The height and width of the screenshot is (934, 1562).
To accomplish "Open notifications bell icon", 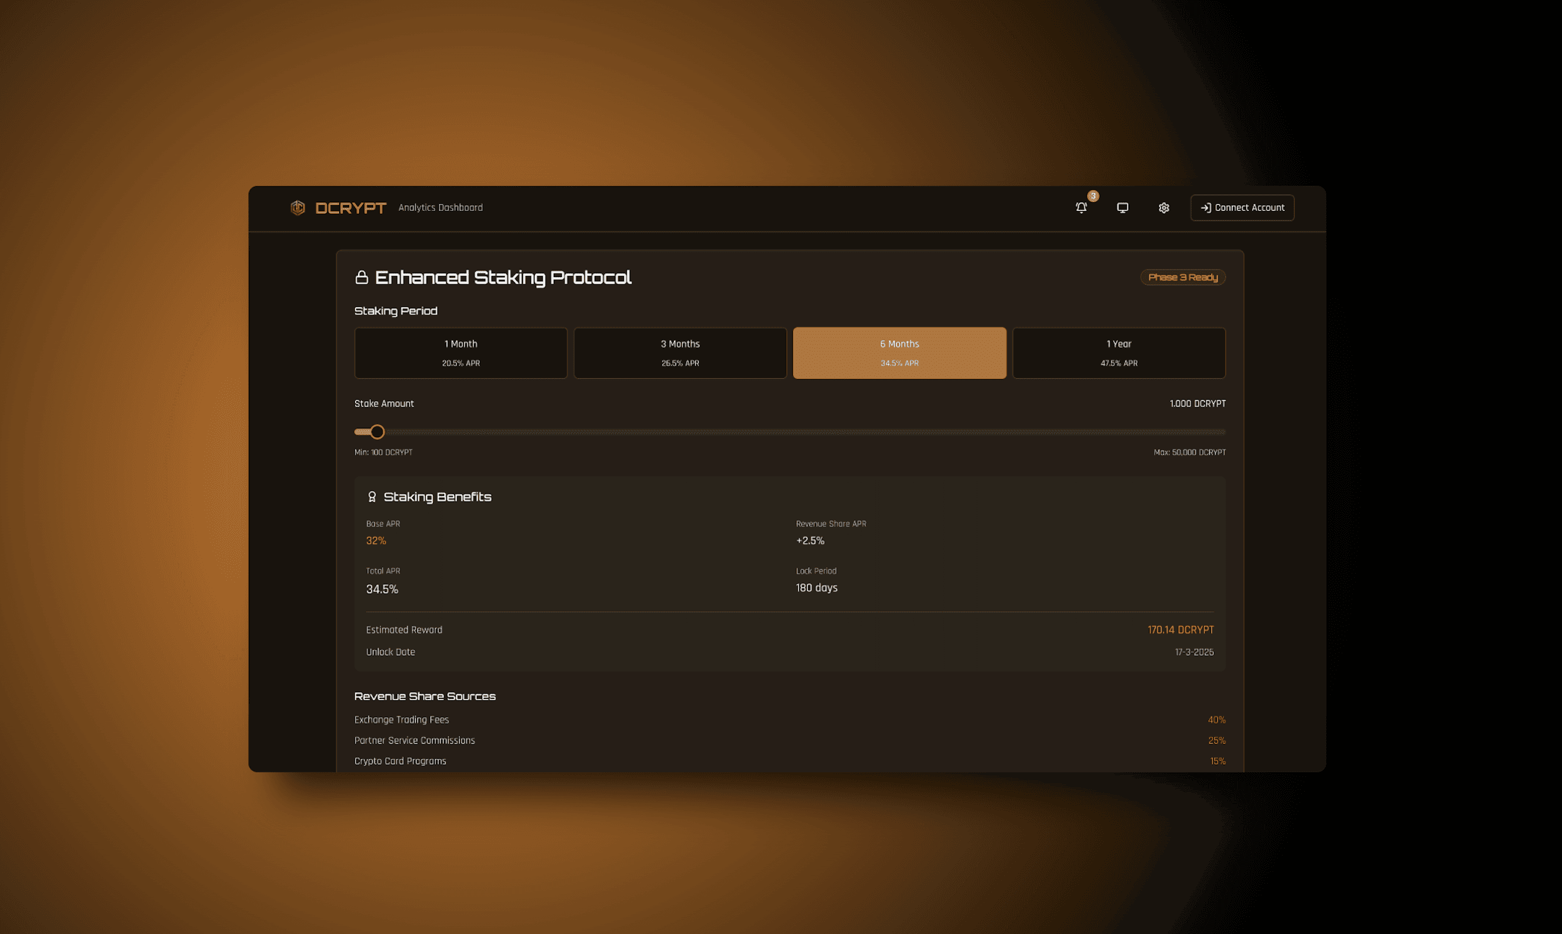I will [1080, 207].
